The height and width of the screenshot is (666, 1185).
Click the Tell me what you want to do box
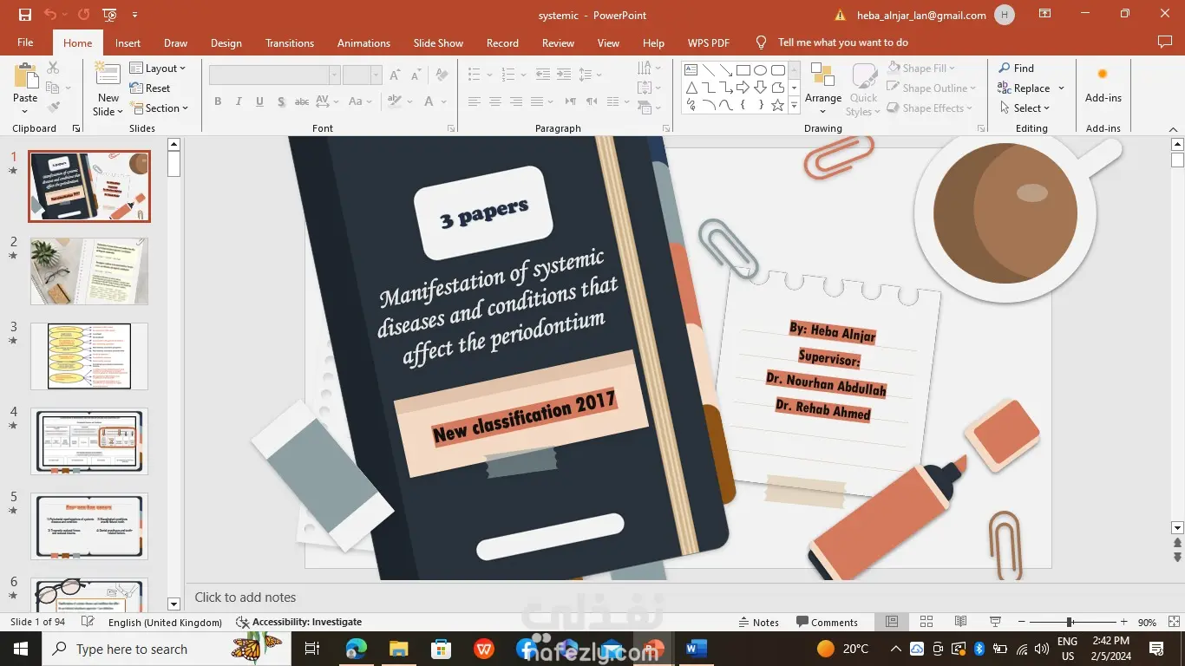tap(842, 42)
